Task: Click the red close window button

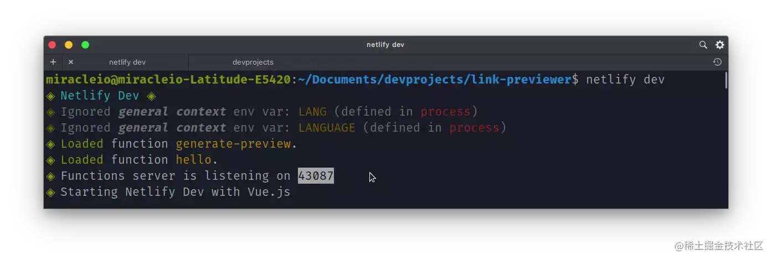Action: coord(53,45)
